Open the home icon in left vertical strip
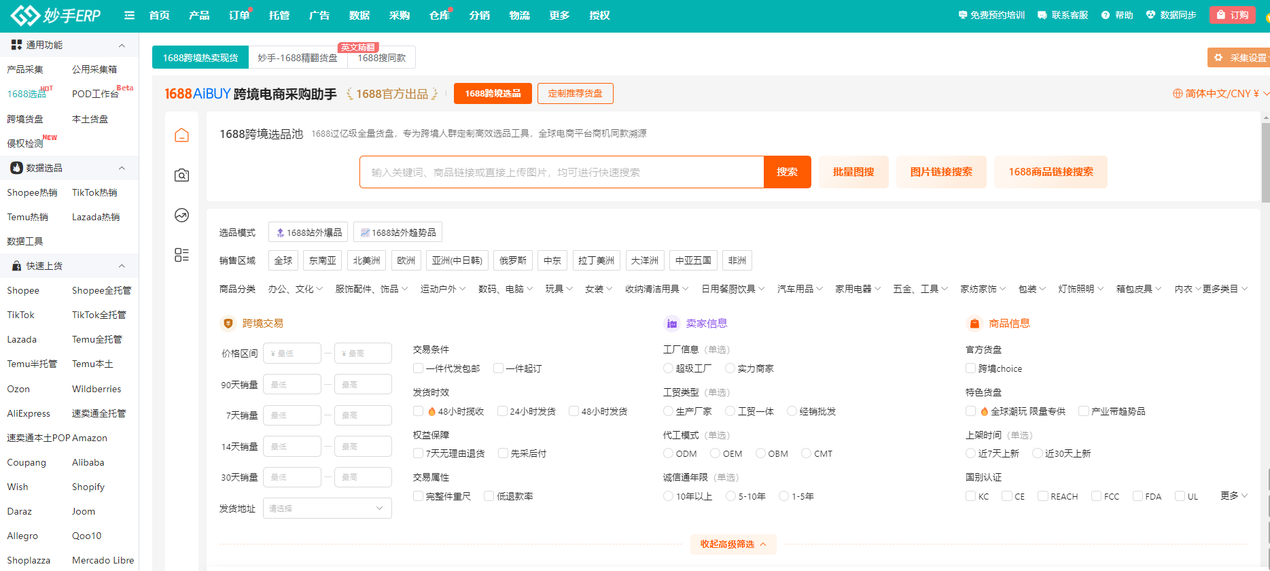 click(x=181, y=135)
